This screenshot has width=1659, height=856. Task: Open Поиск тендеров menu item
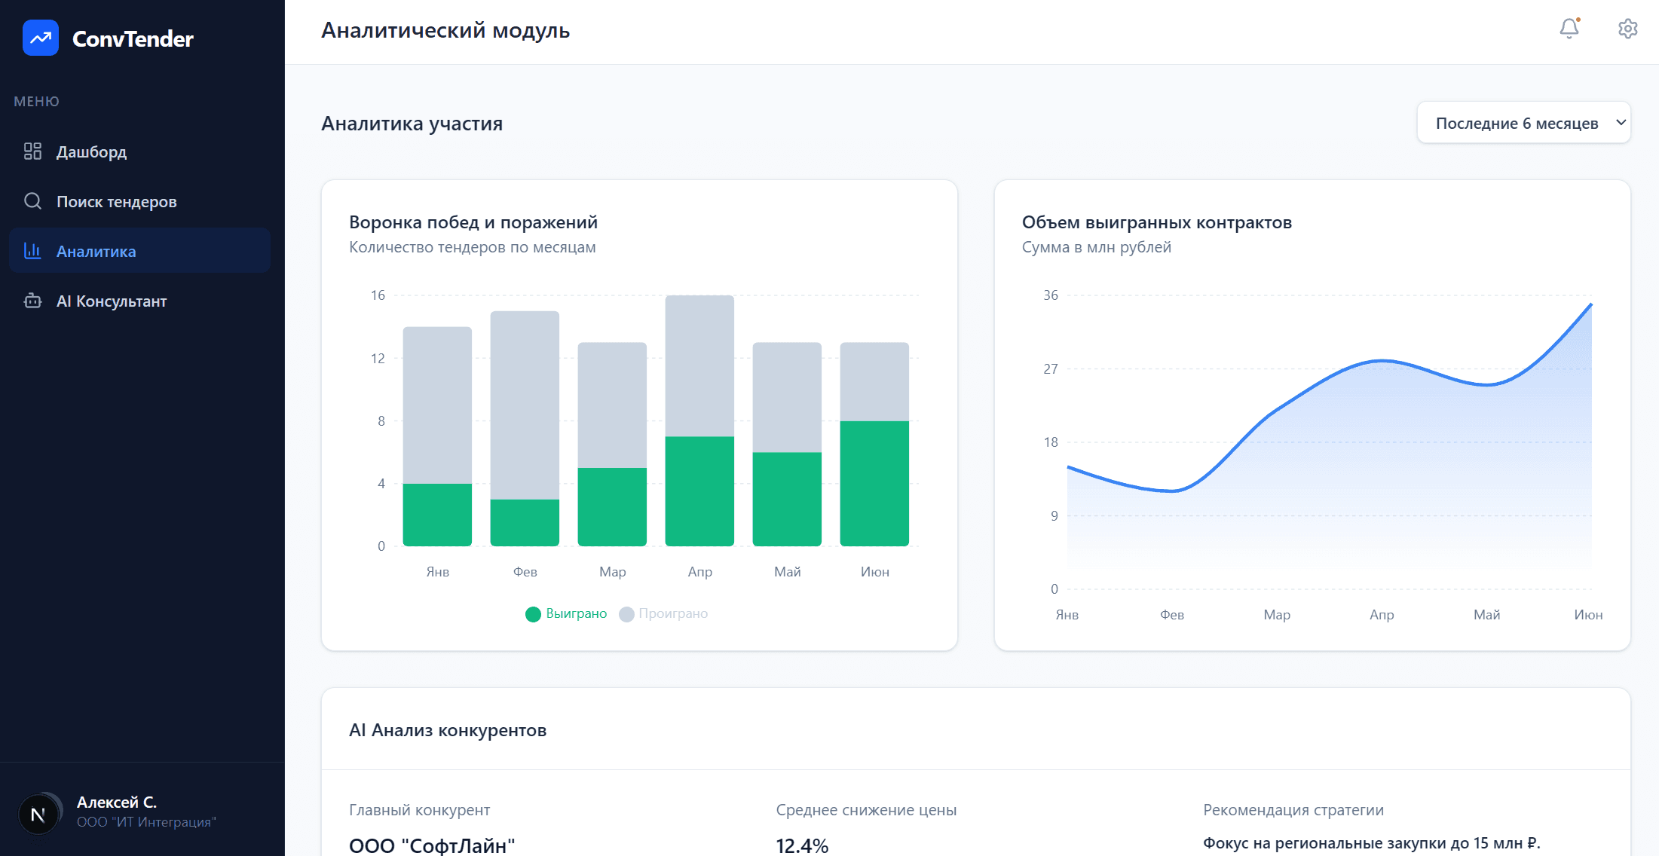(x=116, y=201)
